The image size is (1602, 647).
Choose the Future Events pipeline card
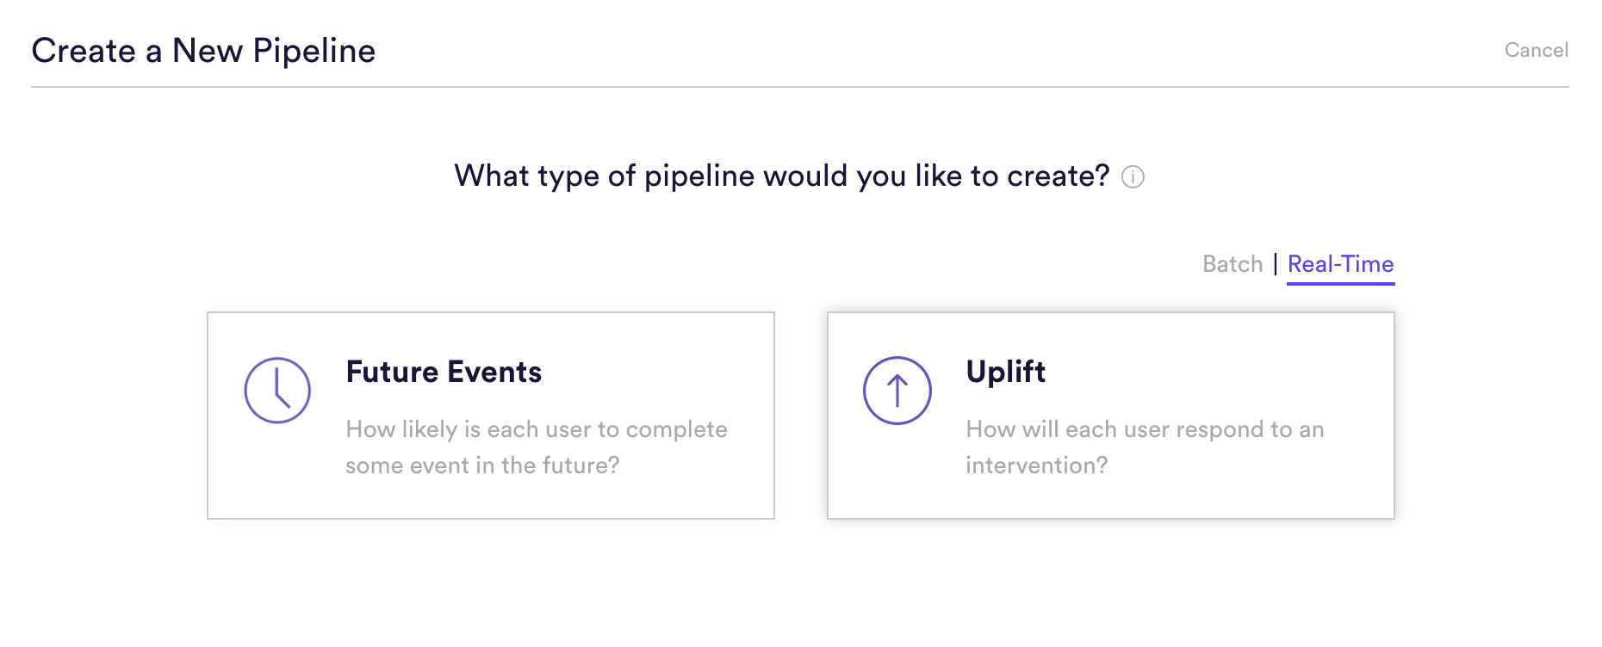(491, 416)
